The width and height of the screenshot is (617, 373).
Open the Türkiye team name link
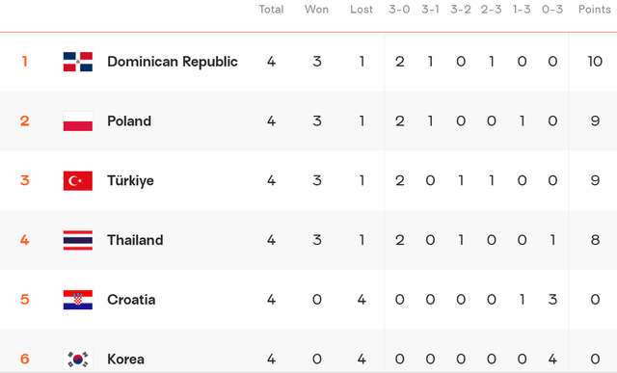coord(130,180)
